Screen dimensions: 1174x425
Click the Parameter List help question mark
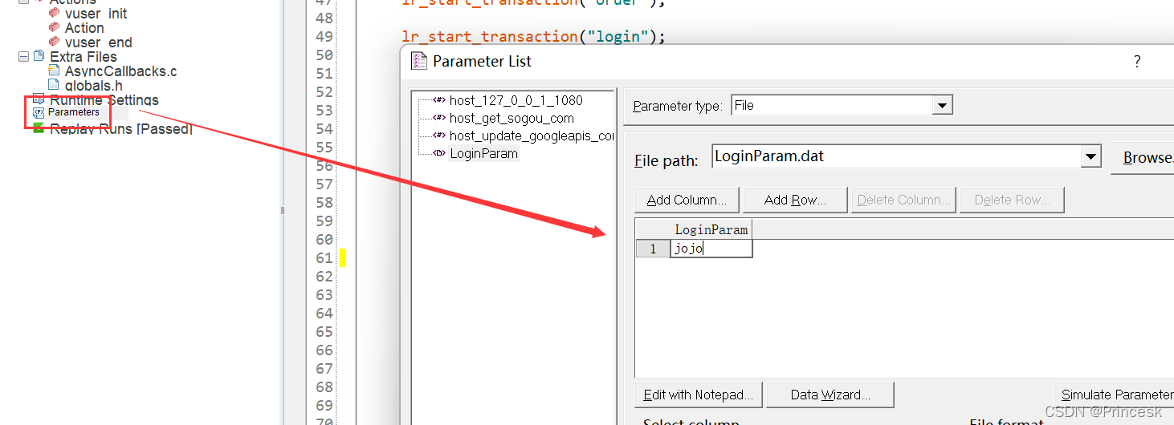pos(1137,62)
